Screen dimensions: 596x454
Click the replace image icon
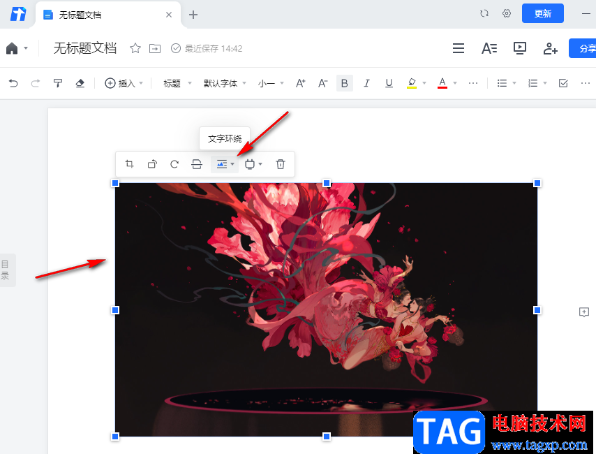[197, 164]
